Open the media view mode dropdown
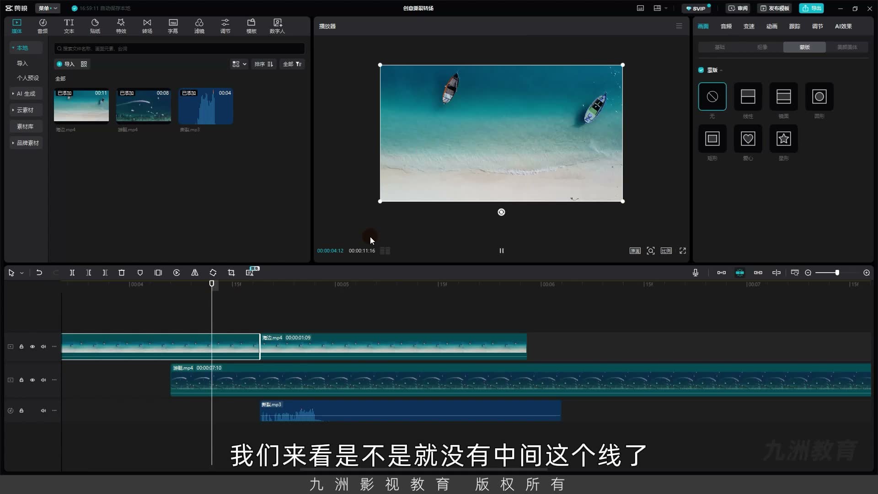This screenshot has width=878, height=494. (x=239, y=64)
